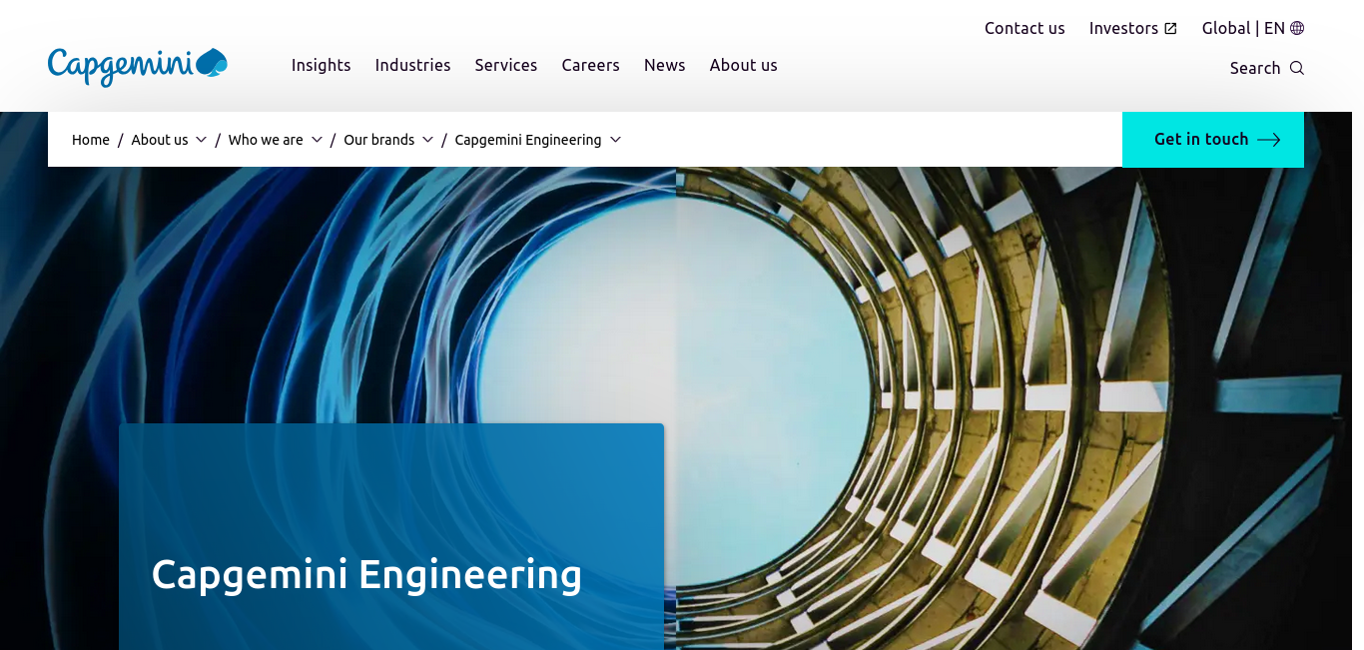Open the Insights menu

tap(321, 65)
